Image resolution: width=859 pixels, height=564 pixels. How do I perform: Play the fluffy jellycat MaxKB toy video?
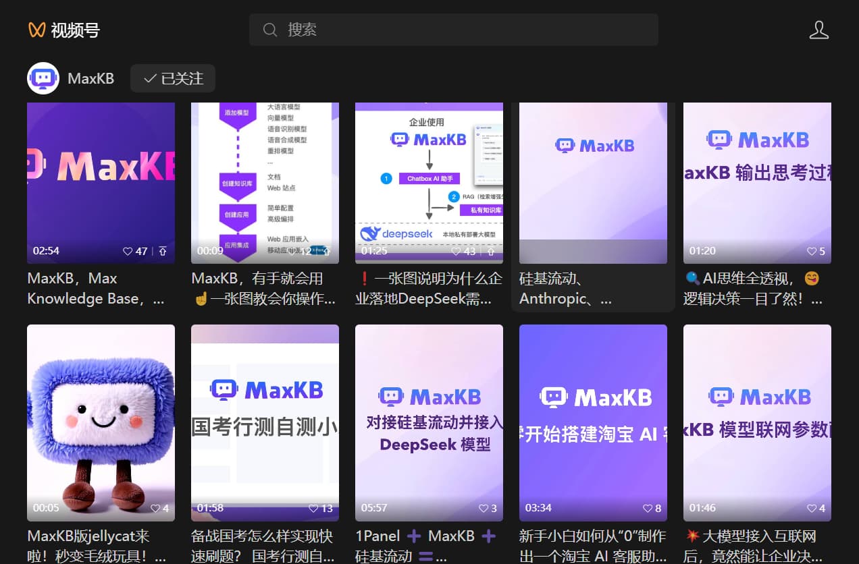click(x=101, y=423)
